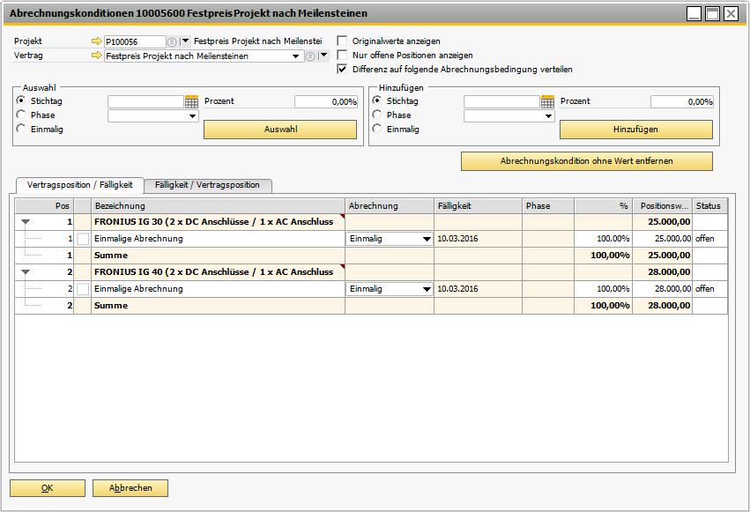Uncheck Differenz auf folgende Abrechnungsbedingung verteilen
750x512 pixels.
pos(343,69)
